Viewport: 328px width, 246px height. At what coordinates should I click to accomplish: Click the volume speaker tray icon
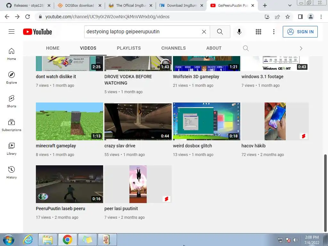point(295,240)
